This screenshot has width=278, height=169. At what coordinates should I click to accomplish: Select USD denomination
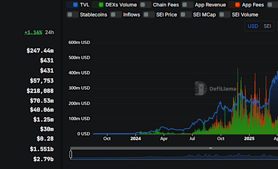click(253, 26)
